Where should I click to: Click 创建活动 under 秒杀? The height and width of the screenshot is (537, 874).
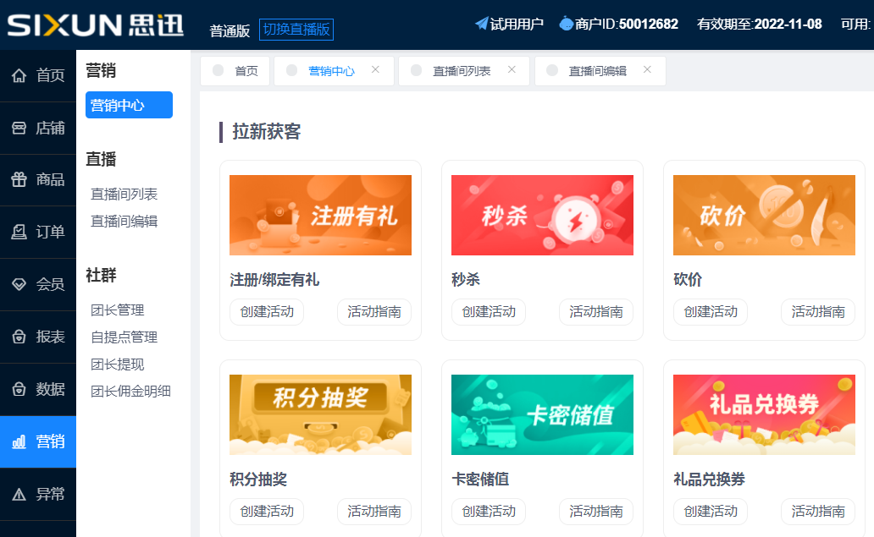(489, 311)
